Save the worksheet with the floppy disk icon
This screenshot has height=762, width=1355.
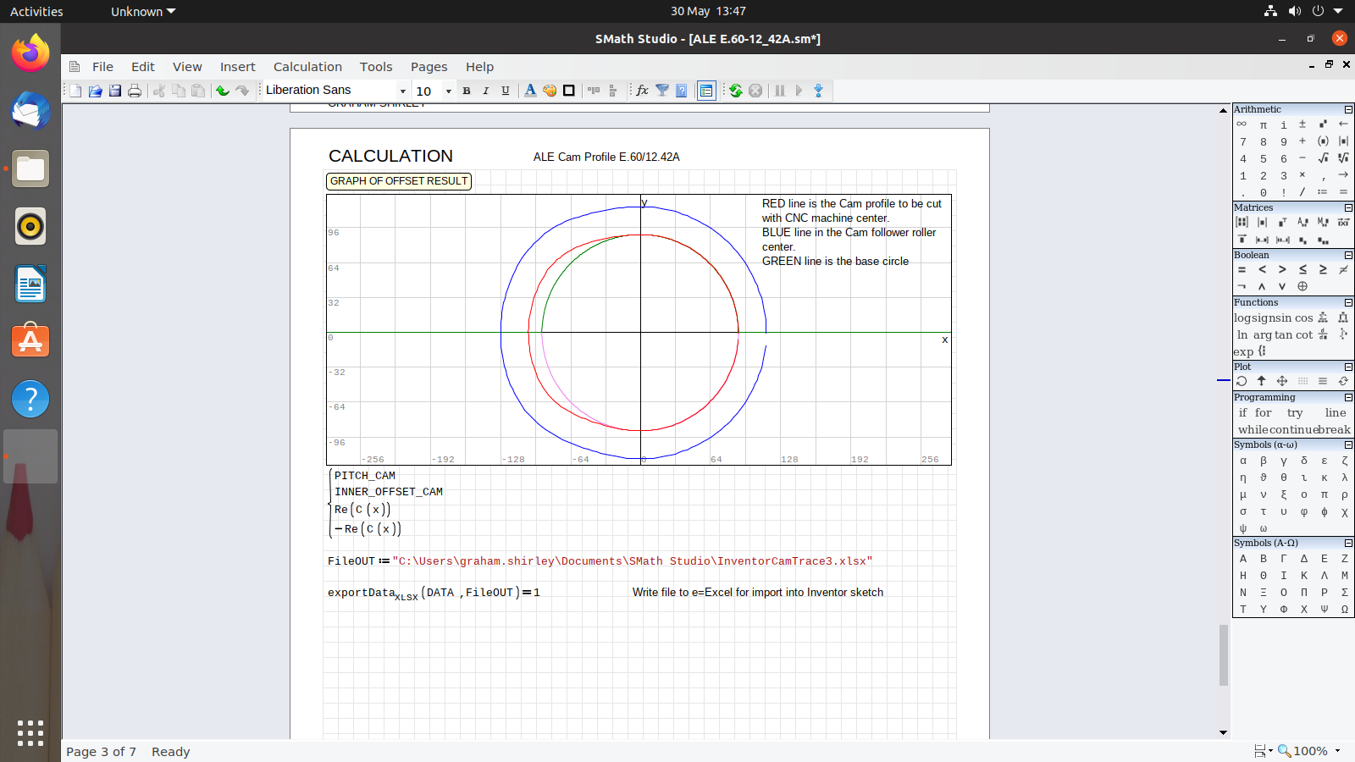pos(114,91)
